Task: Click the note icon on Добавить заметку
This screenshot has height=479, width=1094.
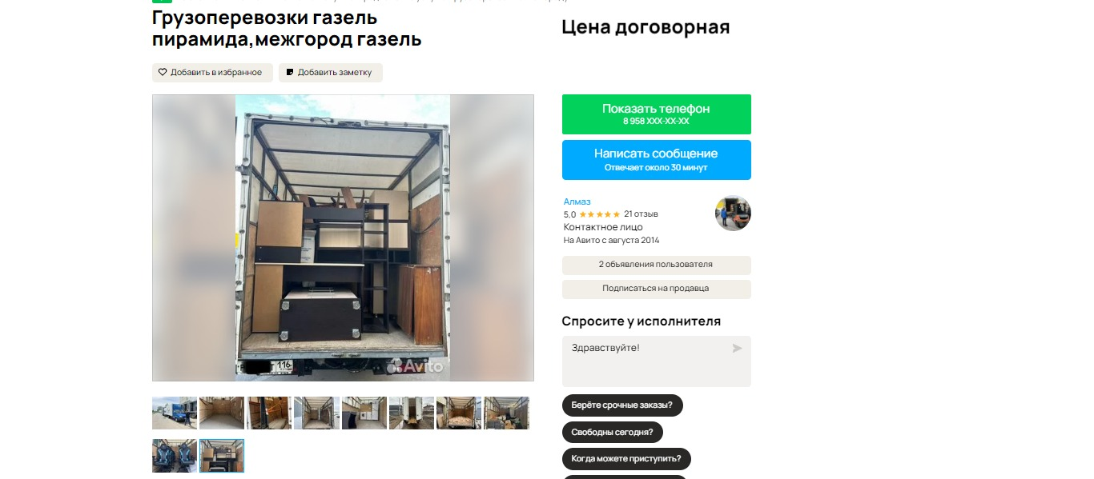Action: 290,73
